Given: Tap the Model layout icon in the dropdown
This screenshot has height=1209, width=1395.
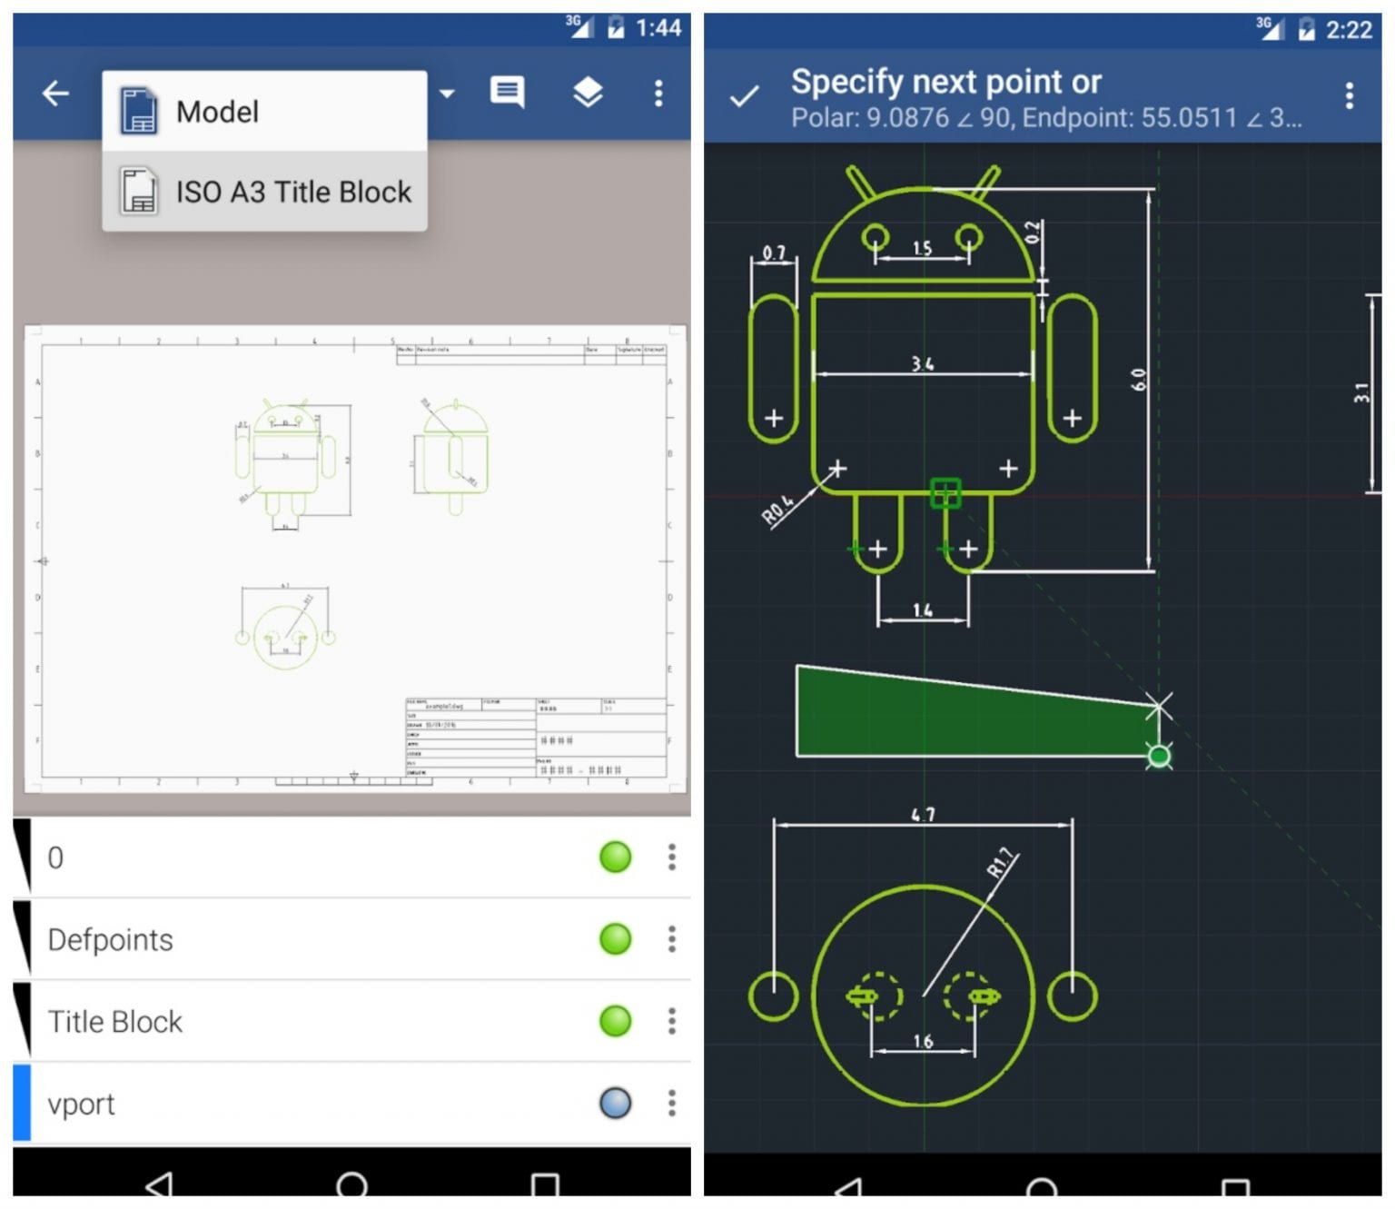Looking at the screenshot, I should tap(138, 110).
